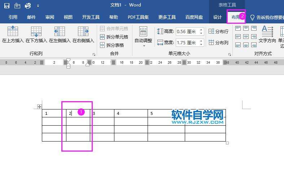The image size is (284, 175).
Task: Click the ruler column marker near 12
Action: coord(113,63)
